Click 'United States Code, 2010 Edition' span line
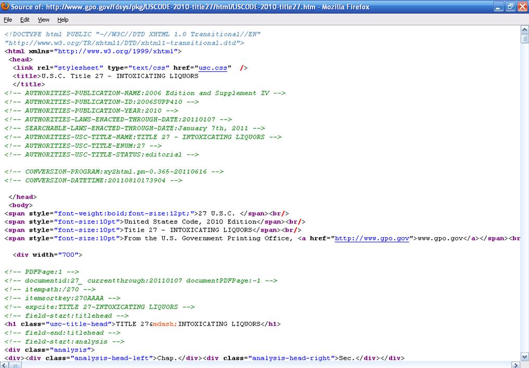Screen dimensions: 529x368 (155, 222)
